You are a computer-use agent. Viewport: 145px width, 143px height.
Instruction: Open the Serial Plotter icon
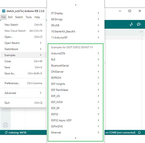click(x=131, y=24)
